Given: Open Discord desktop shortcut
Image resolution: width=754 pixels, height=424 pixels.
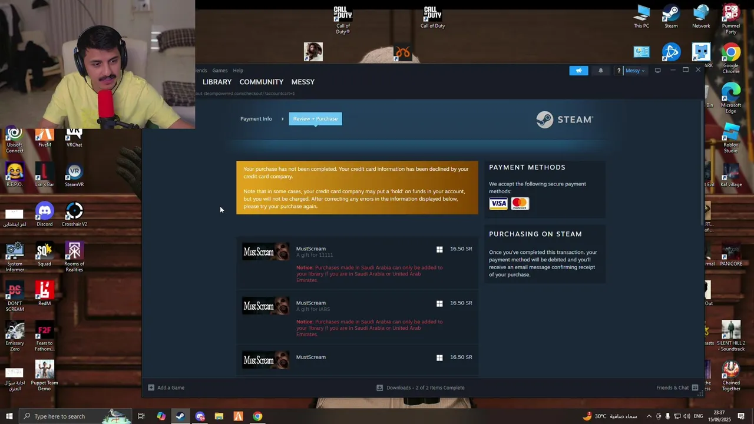Looking at the screenshot, I should pyautogui.click(x=44, y=214).
